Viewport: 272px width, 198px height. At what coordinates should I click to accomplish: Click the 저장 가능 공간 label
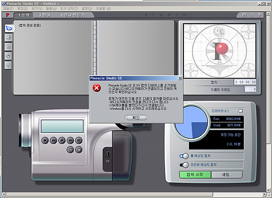click(230, 135)
